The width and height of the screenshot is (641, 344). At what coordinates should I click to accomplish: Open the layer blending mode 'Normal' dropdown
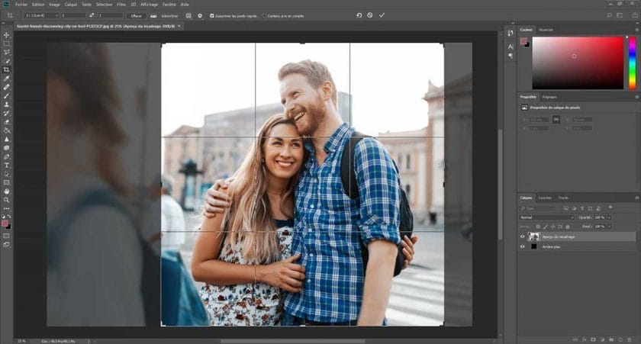(546, 217)
